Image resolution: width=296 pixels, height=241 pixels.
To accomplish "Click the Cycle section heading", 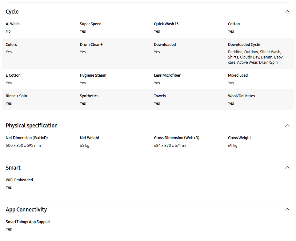I will click(12, 12).
